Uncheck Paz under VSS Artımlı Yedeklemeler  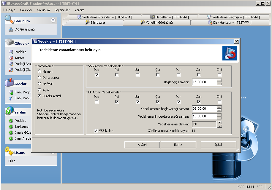pos(97,75)
